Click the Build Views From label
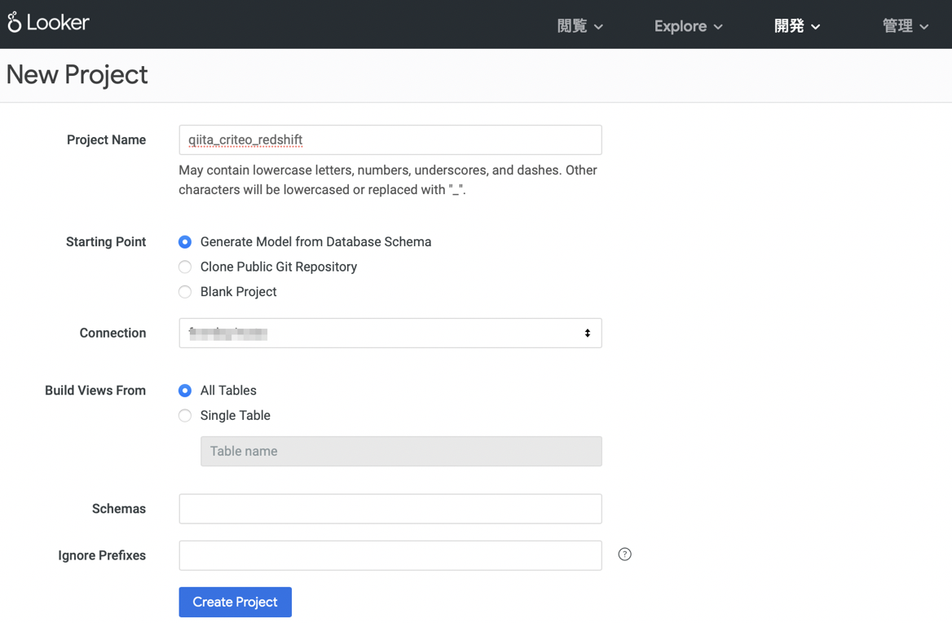Viewport: 952px width, 623px height. [95, 391]
